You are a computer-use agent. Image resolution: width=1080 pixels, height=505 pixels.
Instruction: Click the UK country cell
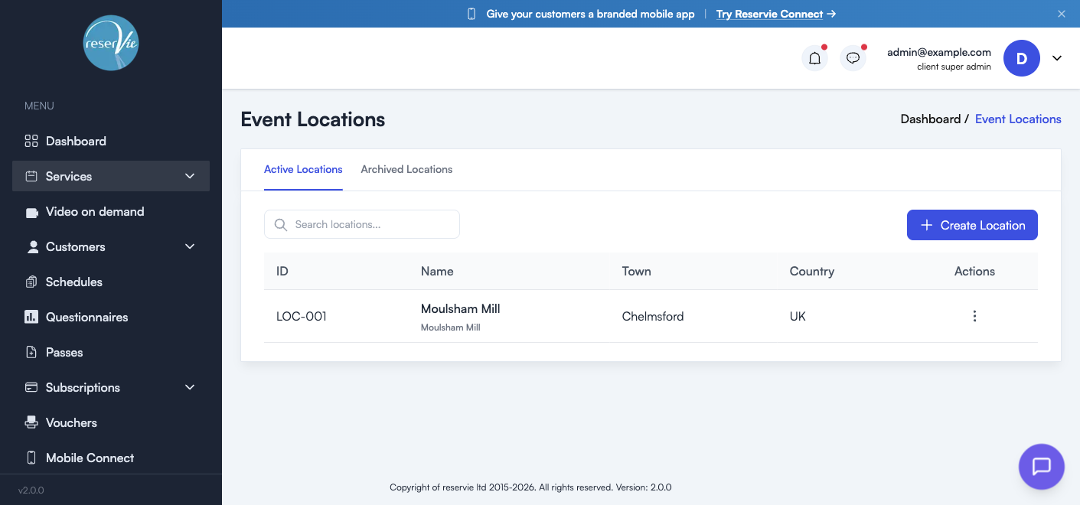click(x=798, y=316)
